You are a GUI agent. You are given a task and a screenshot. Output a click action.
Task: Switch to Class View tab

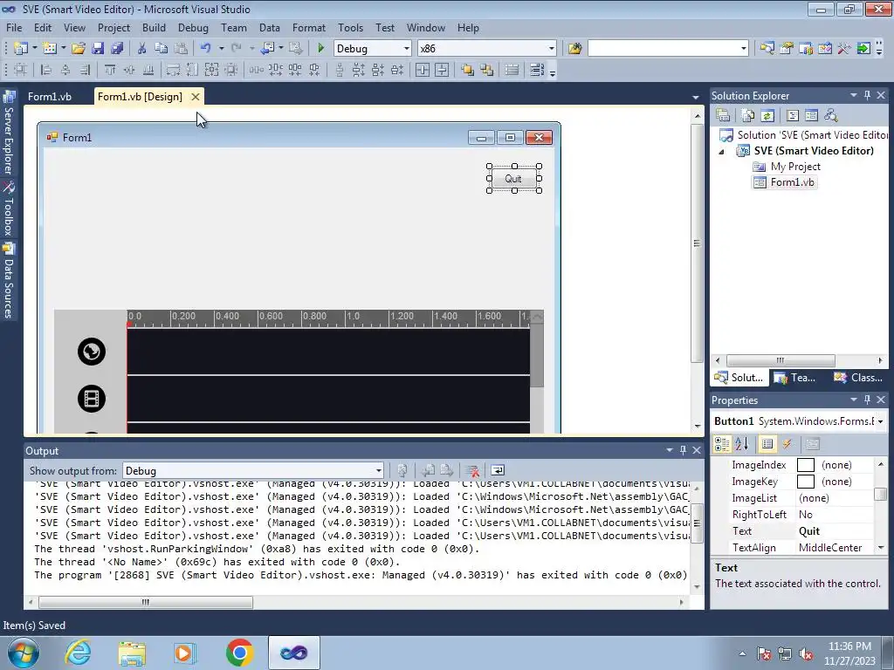tap(859, 377)
